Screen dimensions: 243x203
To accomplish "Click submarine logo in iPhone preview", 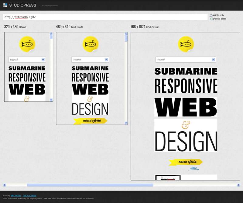I will pyautogui.click(x=27, y=44).
